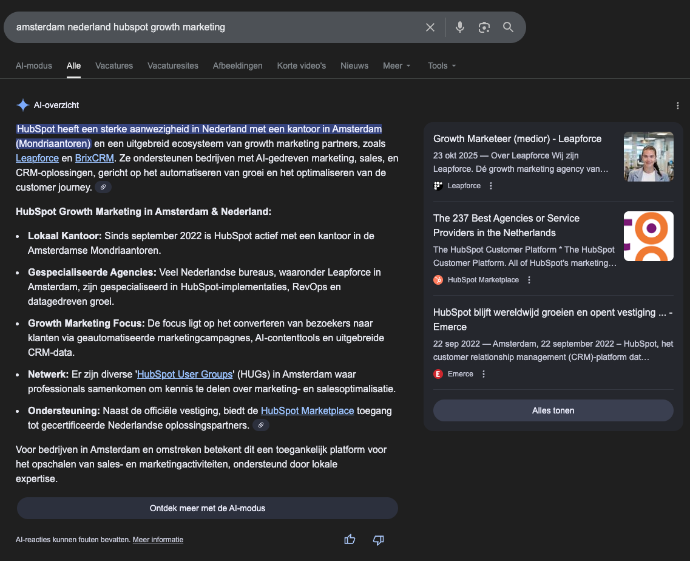Give a thumbs up to the AI response
690x561 pixels.
[x=350, y=539]
